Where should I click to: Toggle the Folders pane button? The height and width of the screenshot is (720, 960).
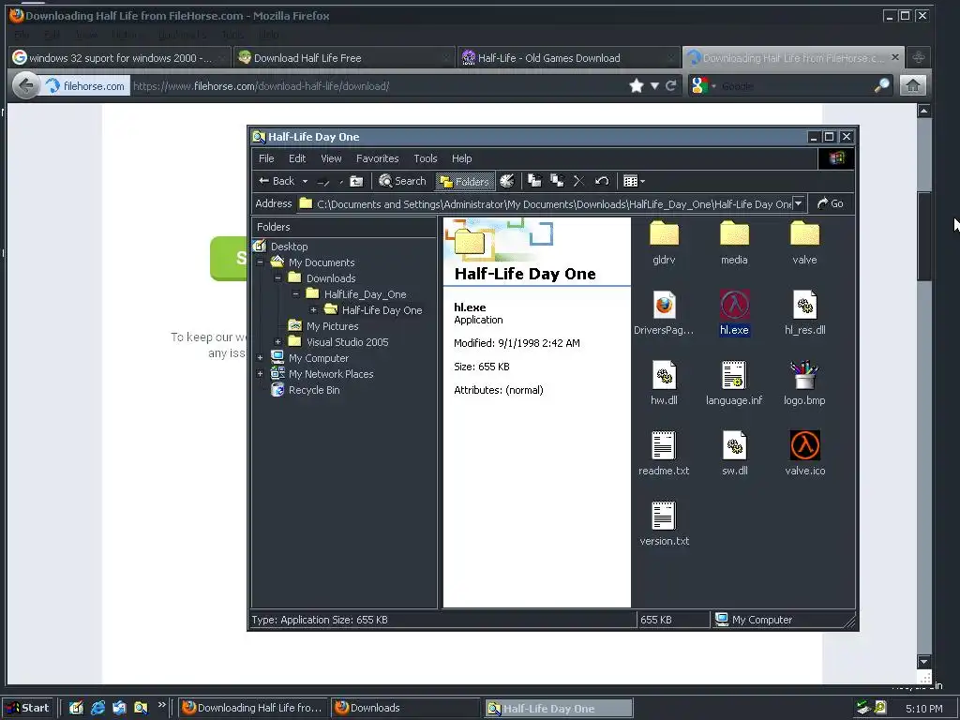[465, 181]
